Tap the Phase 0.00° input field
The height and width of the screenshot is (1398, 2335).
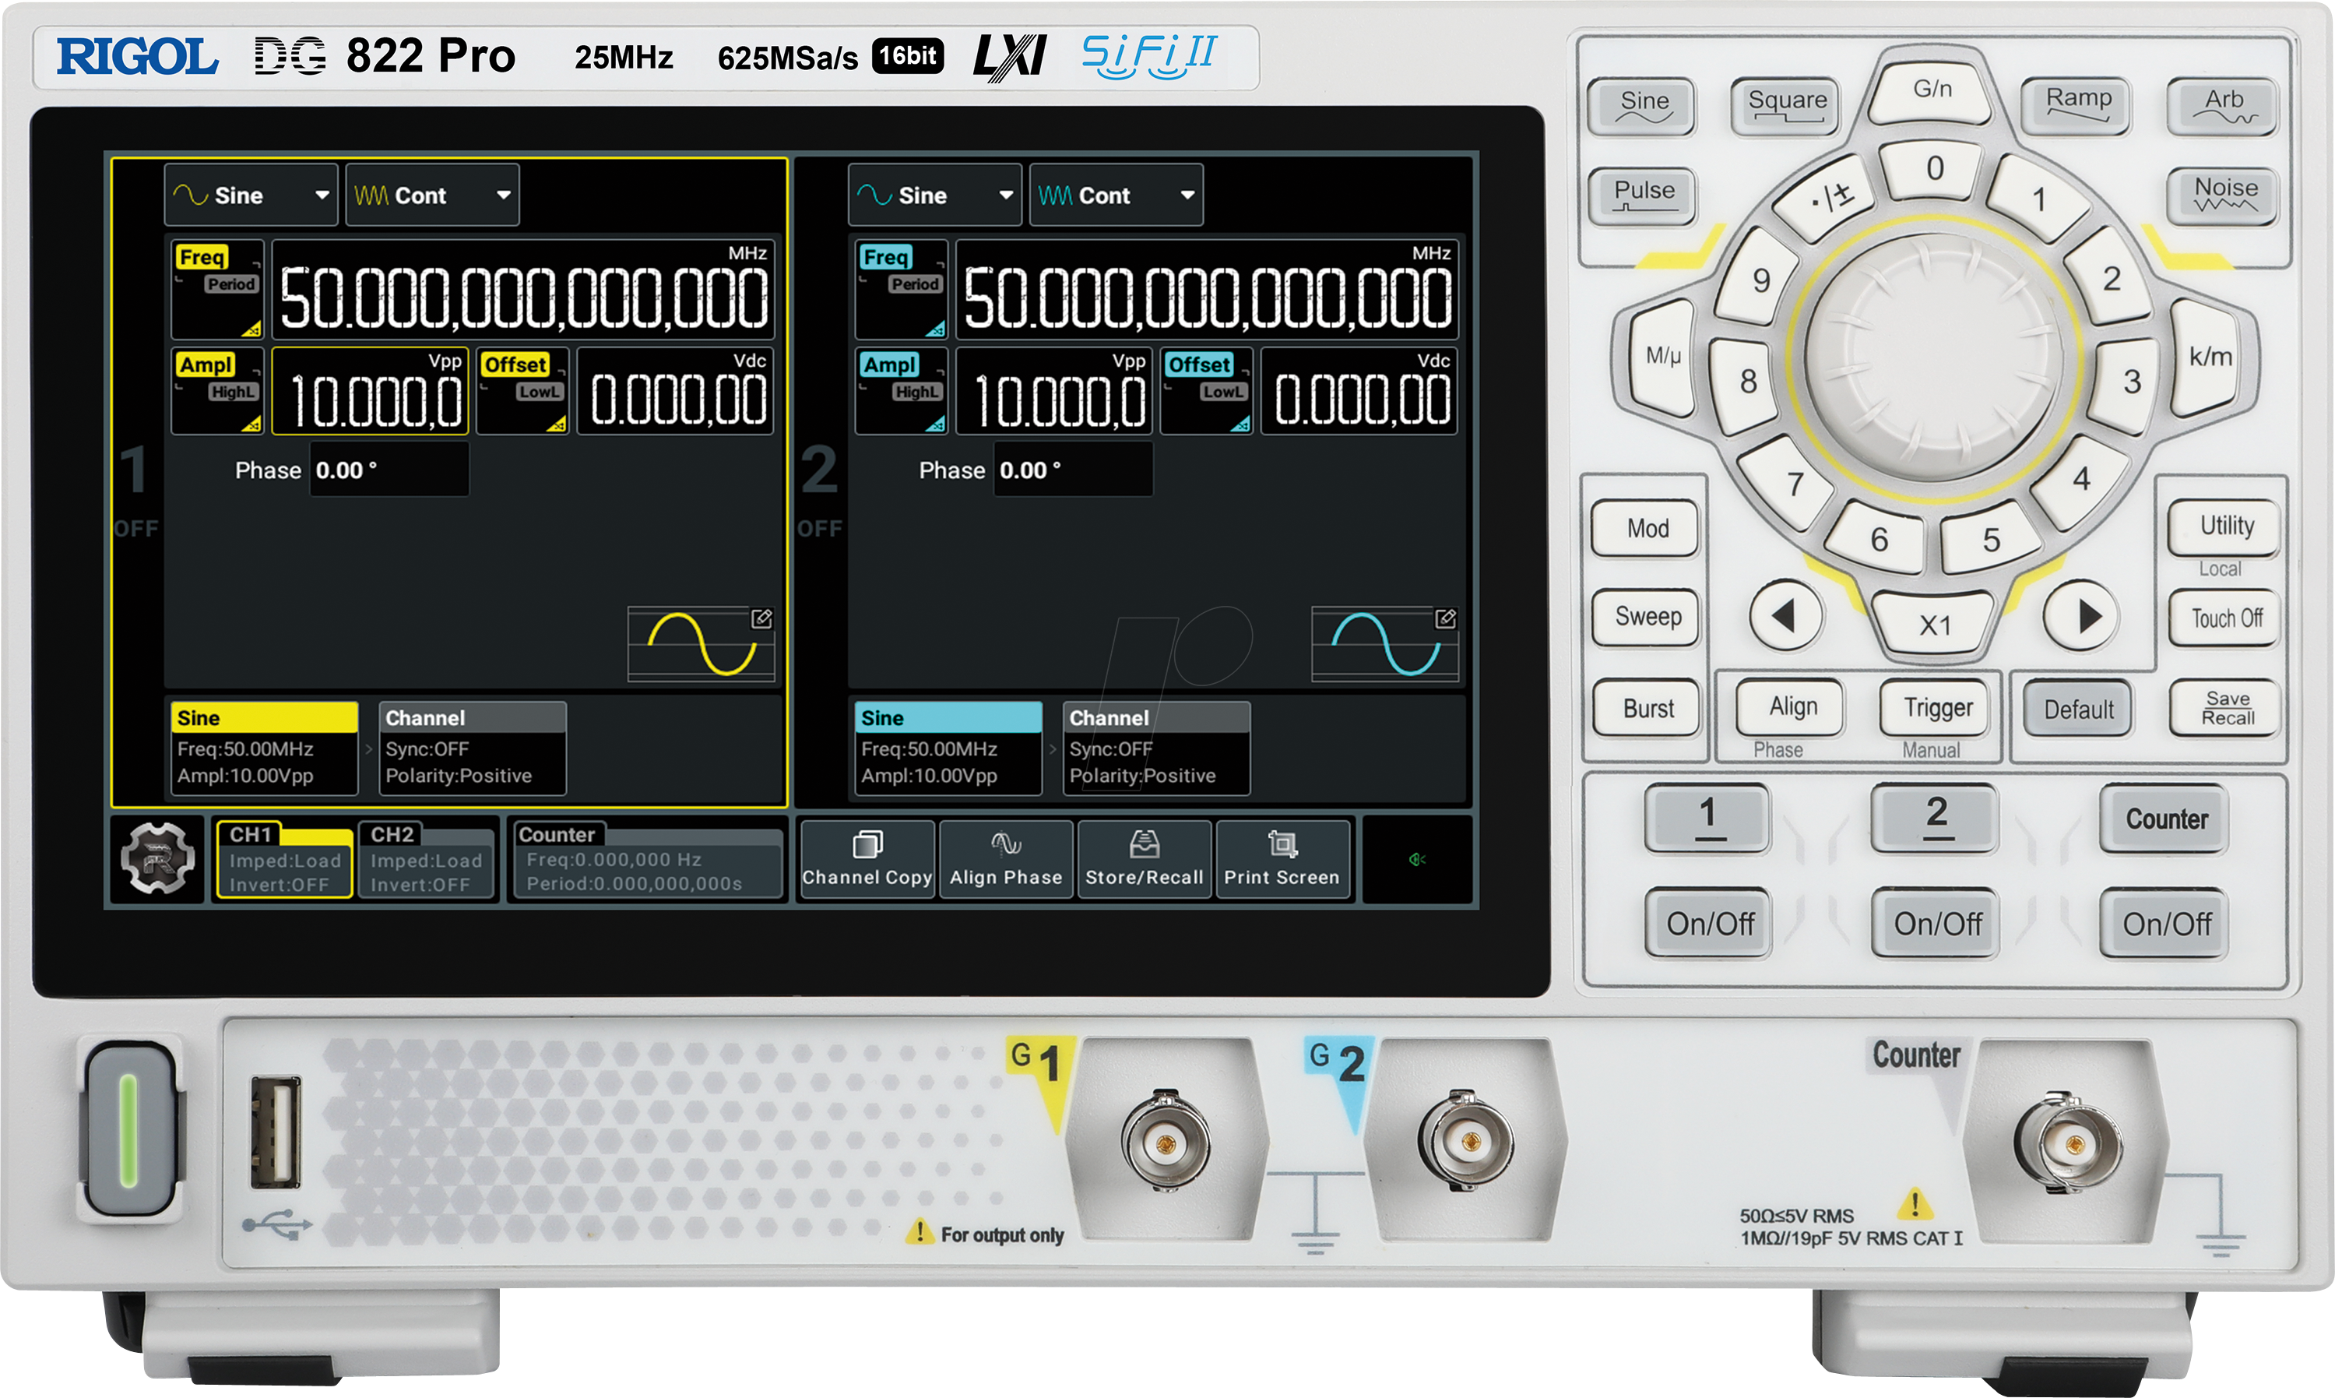tap(389, 469)
